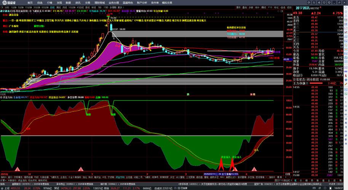Screen dimensions: 348x190
Task: Open the main menu icon in title bar
Action: tap(314, 3)
